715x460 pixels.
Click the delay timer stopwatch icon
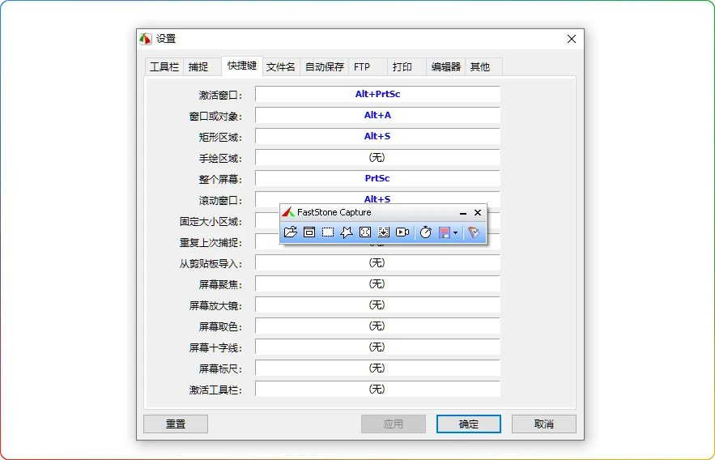pos(425,232)
